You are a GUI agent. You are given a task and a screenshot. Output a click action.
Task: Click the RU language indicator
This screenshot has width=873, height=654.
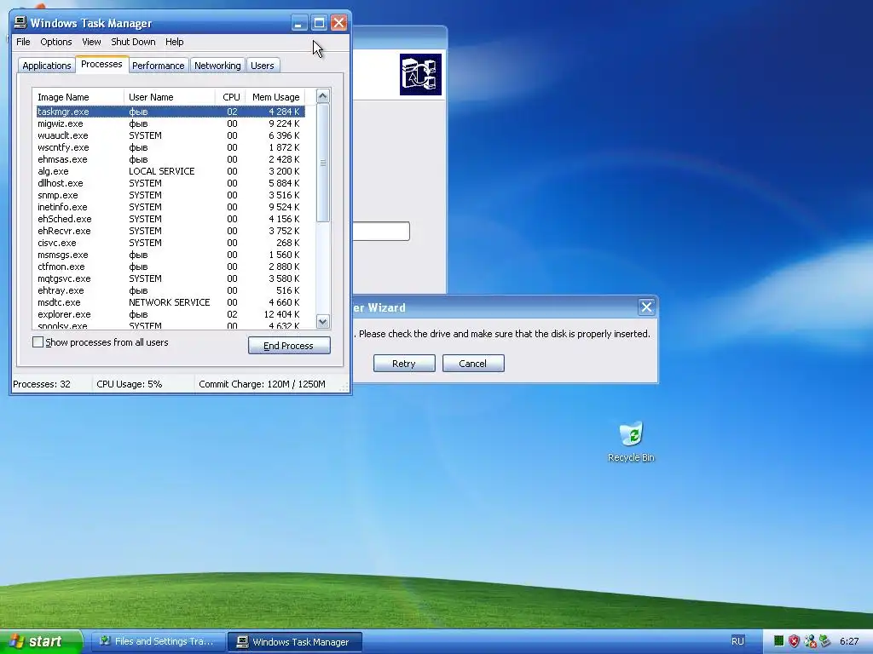tap(737, 641)
